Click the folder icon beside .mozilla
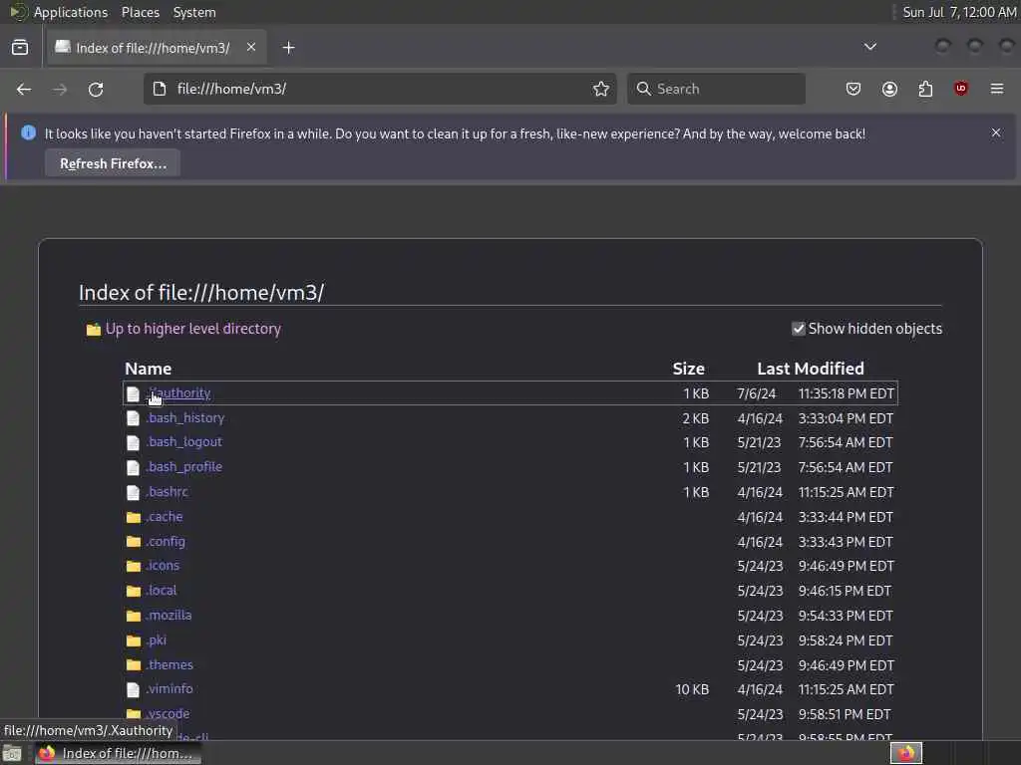1021x765 pixels. coord(134,616)
